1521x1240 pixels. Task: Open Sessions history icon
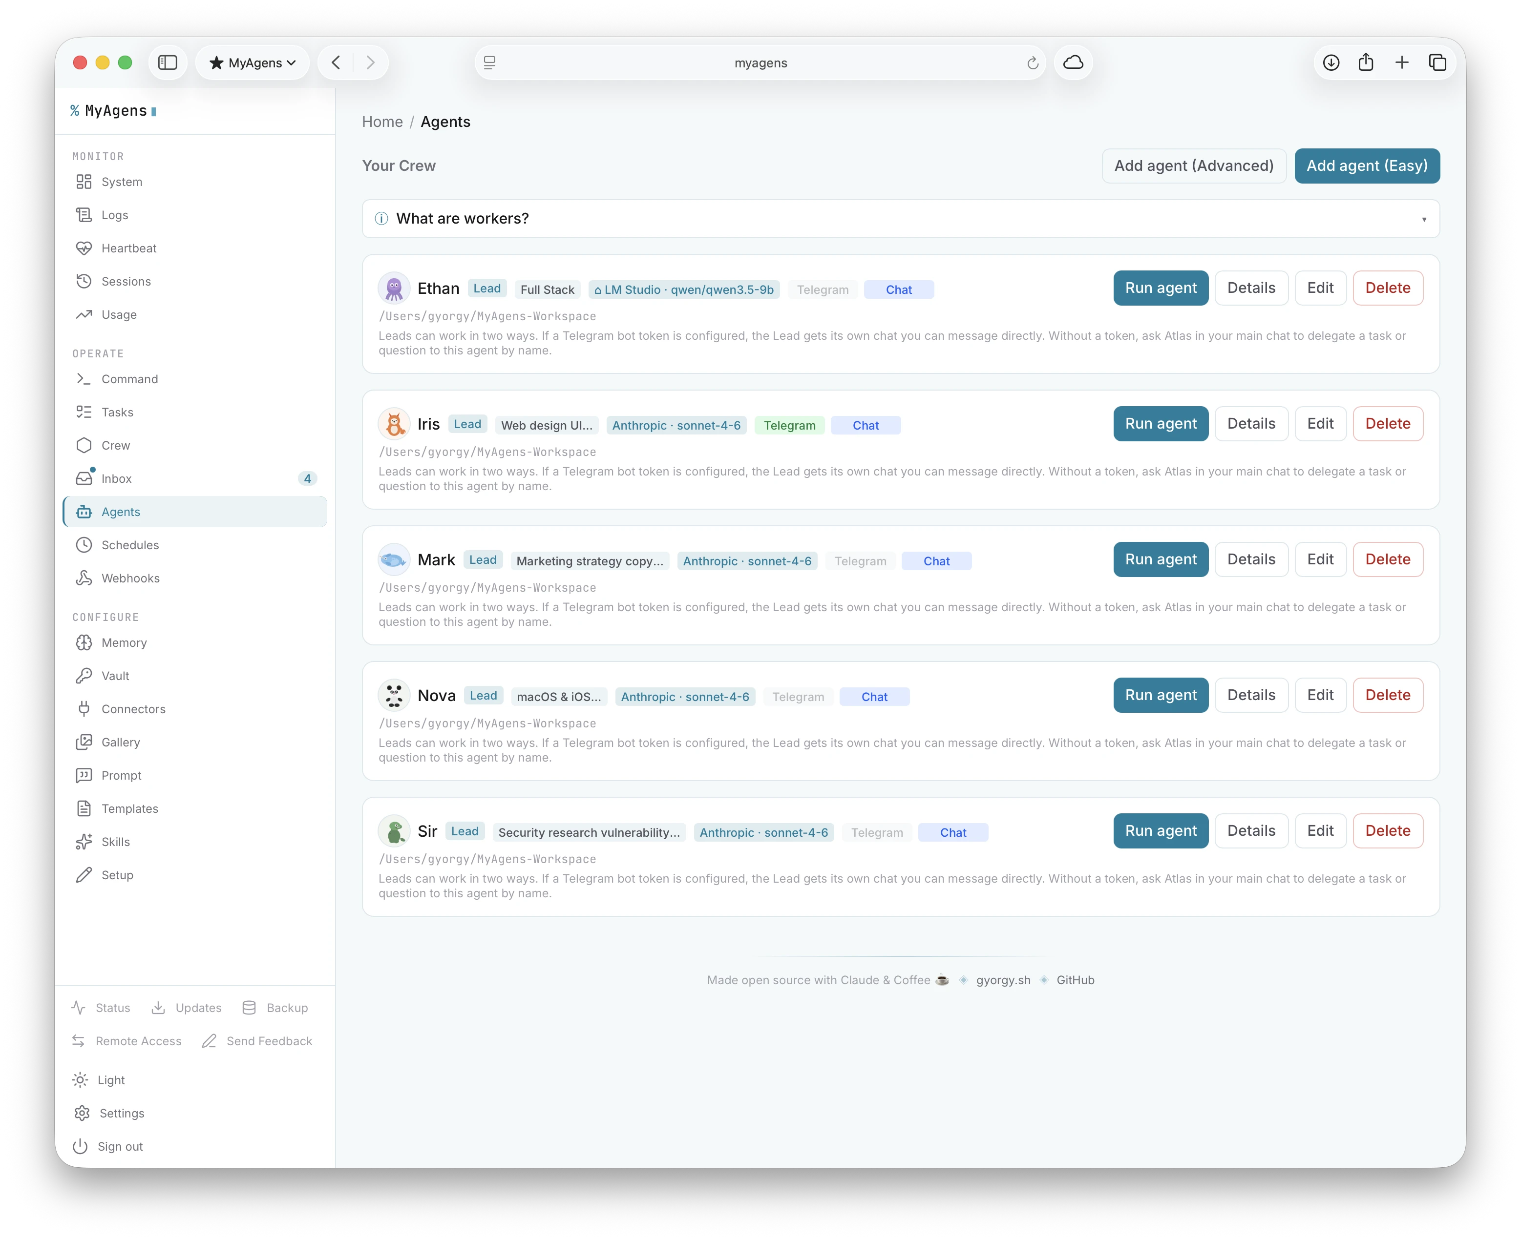(84, 281)
